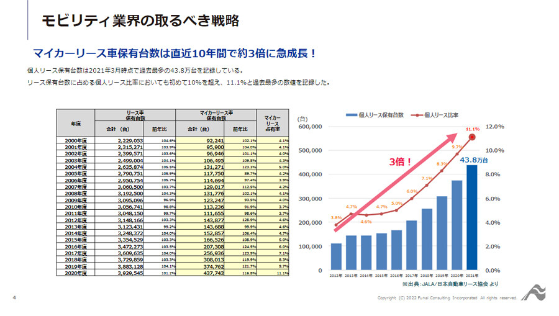This screenshot has width=559, height=316.
Task: Click the table value 3,048,150
Action: pos(130,214)
